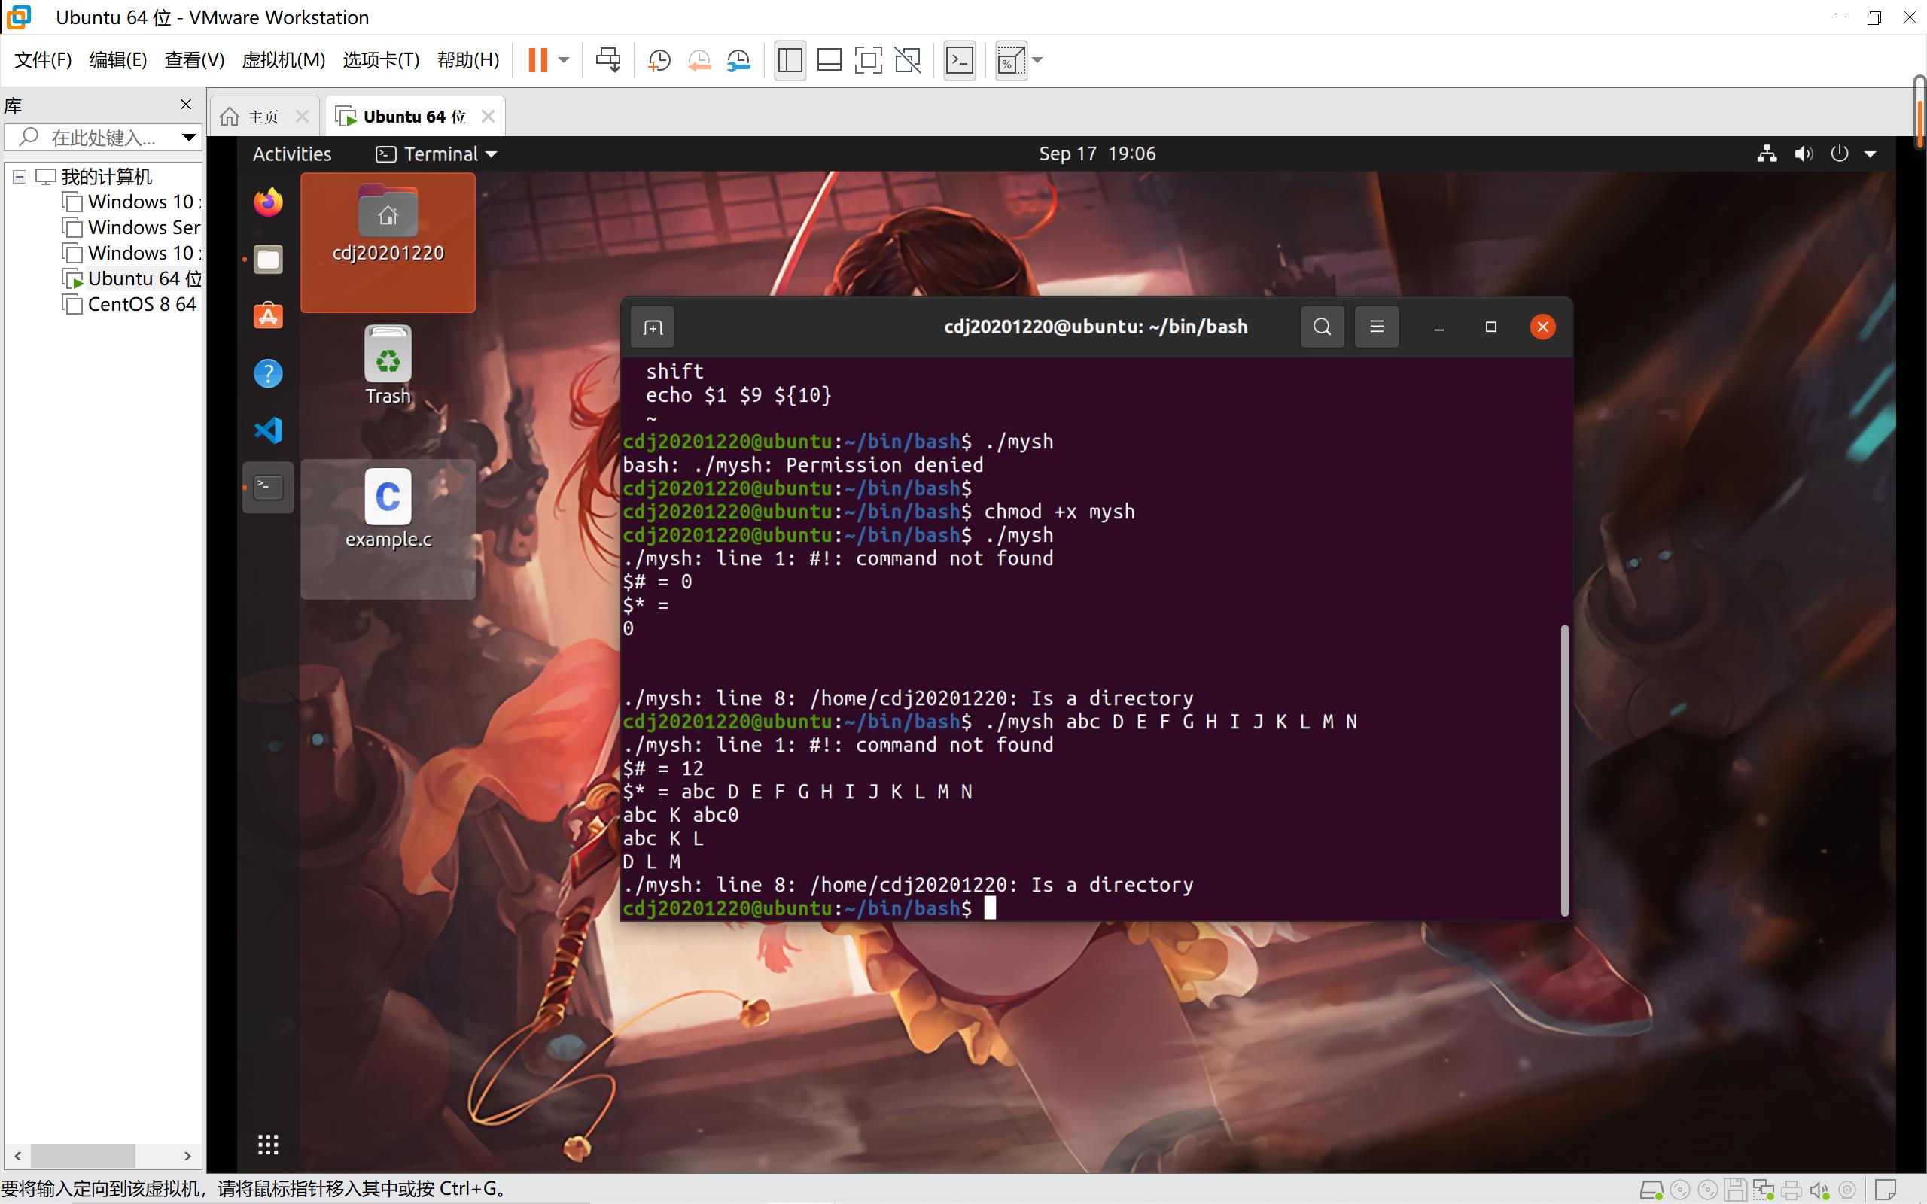Open Visual Studio Code from the dock
This screenshot has width=1927, height=1204.
point(269,429)
